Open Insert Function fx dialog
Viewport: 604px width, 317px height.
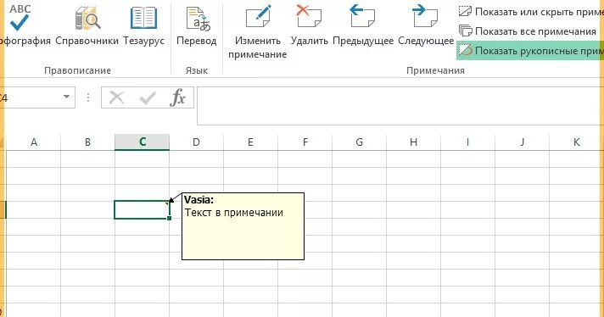tap(177, 97)
